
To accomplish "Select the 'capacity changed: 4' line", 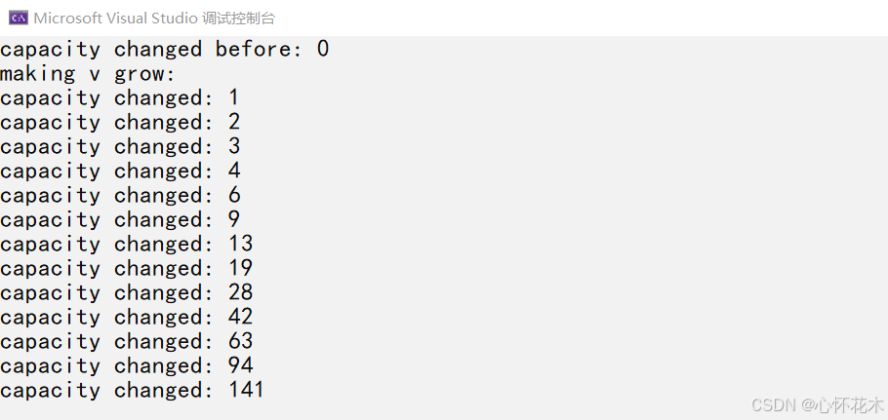I will point(120,172).
